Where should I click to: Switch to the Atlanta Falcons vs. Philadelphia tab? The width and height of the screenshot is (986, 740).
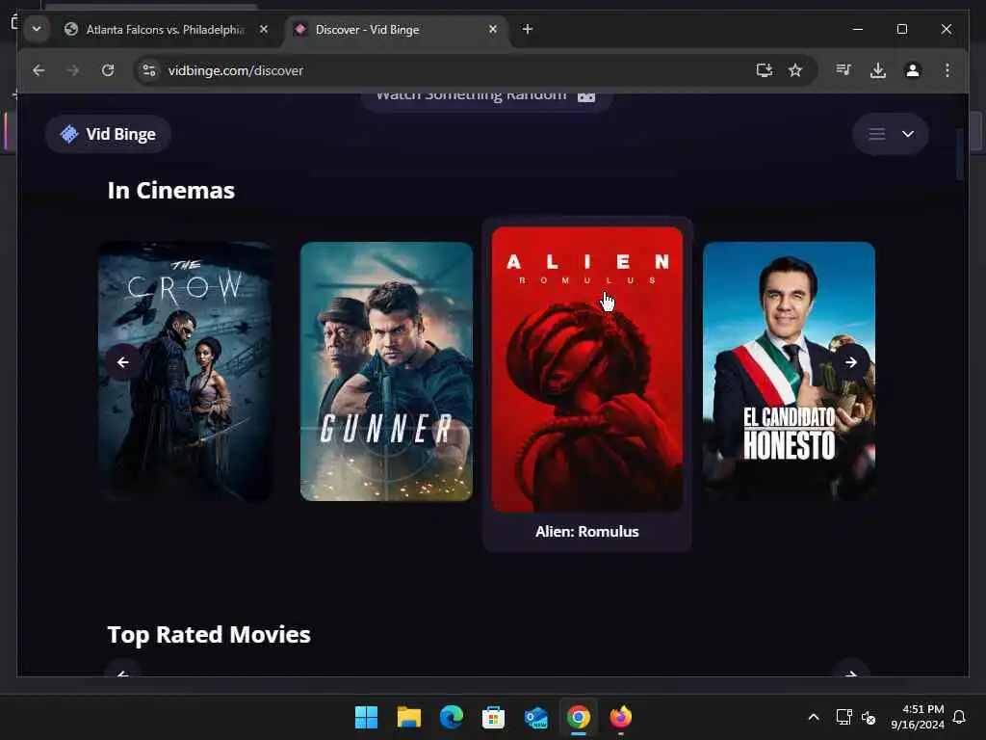click(165, 30)
